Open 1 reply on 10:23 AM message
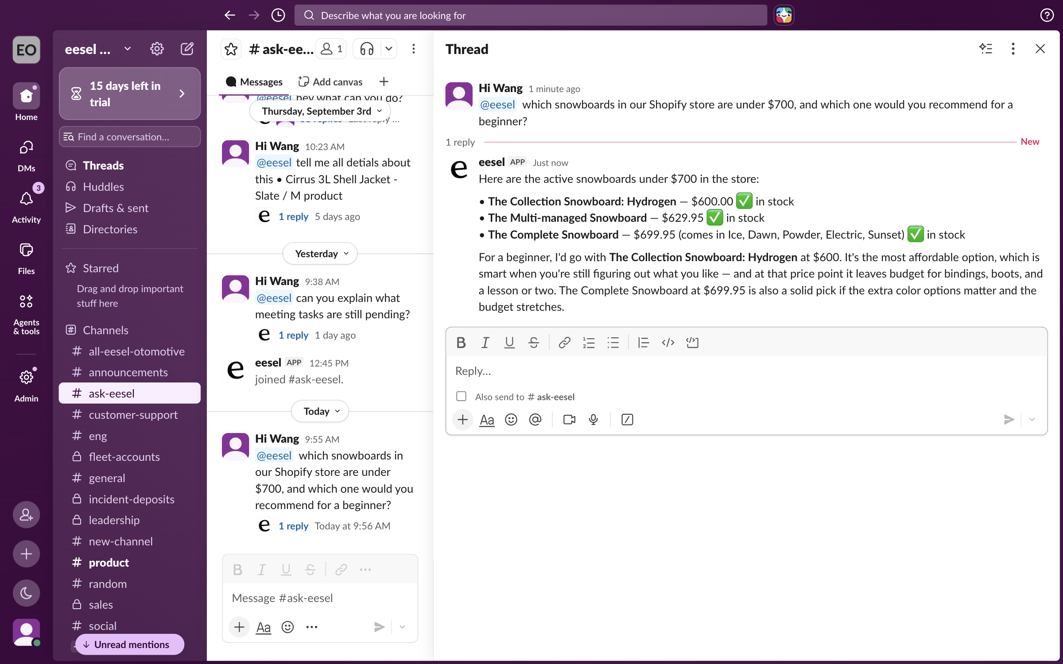The height and width of the screenshot is (664, 1063). pyautogui.click(x=293, y=217)
